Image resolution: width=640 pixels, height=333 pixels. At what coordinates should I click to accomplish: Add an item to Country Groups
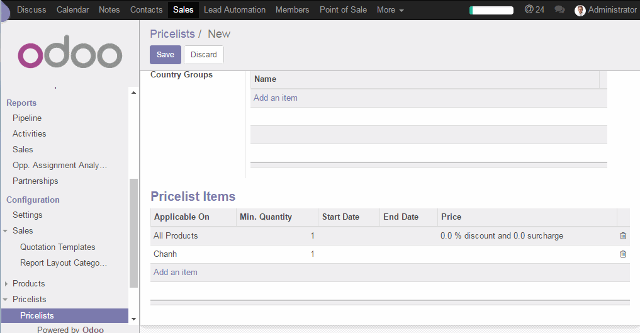tap(275, 98)
